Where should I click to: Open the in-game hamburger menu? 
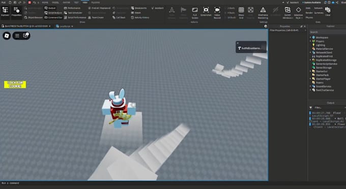(x=17, y=36)
